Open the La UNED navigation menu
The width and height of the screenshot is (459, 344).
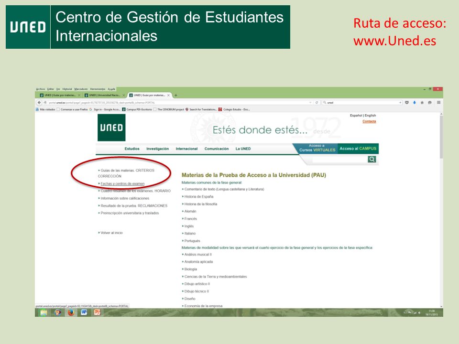(243, 149)
